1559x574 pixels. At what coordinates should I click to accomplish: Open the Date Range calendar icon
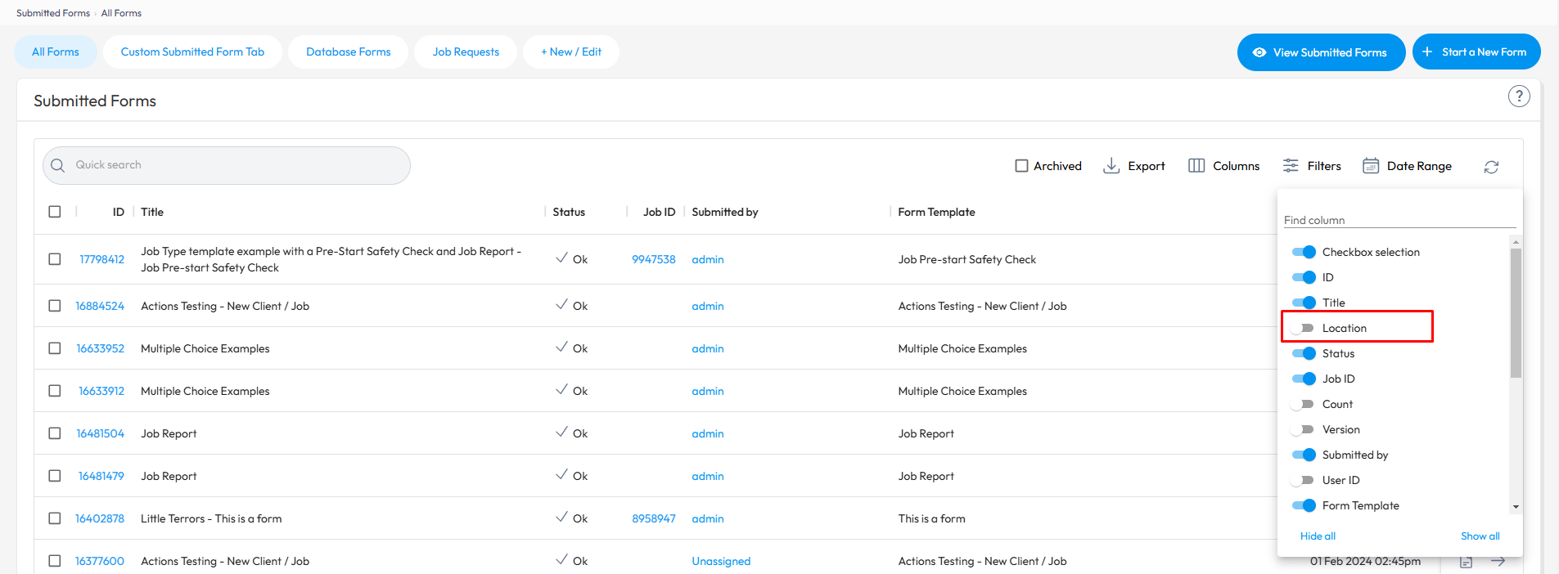1371,166
